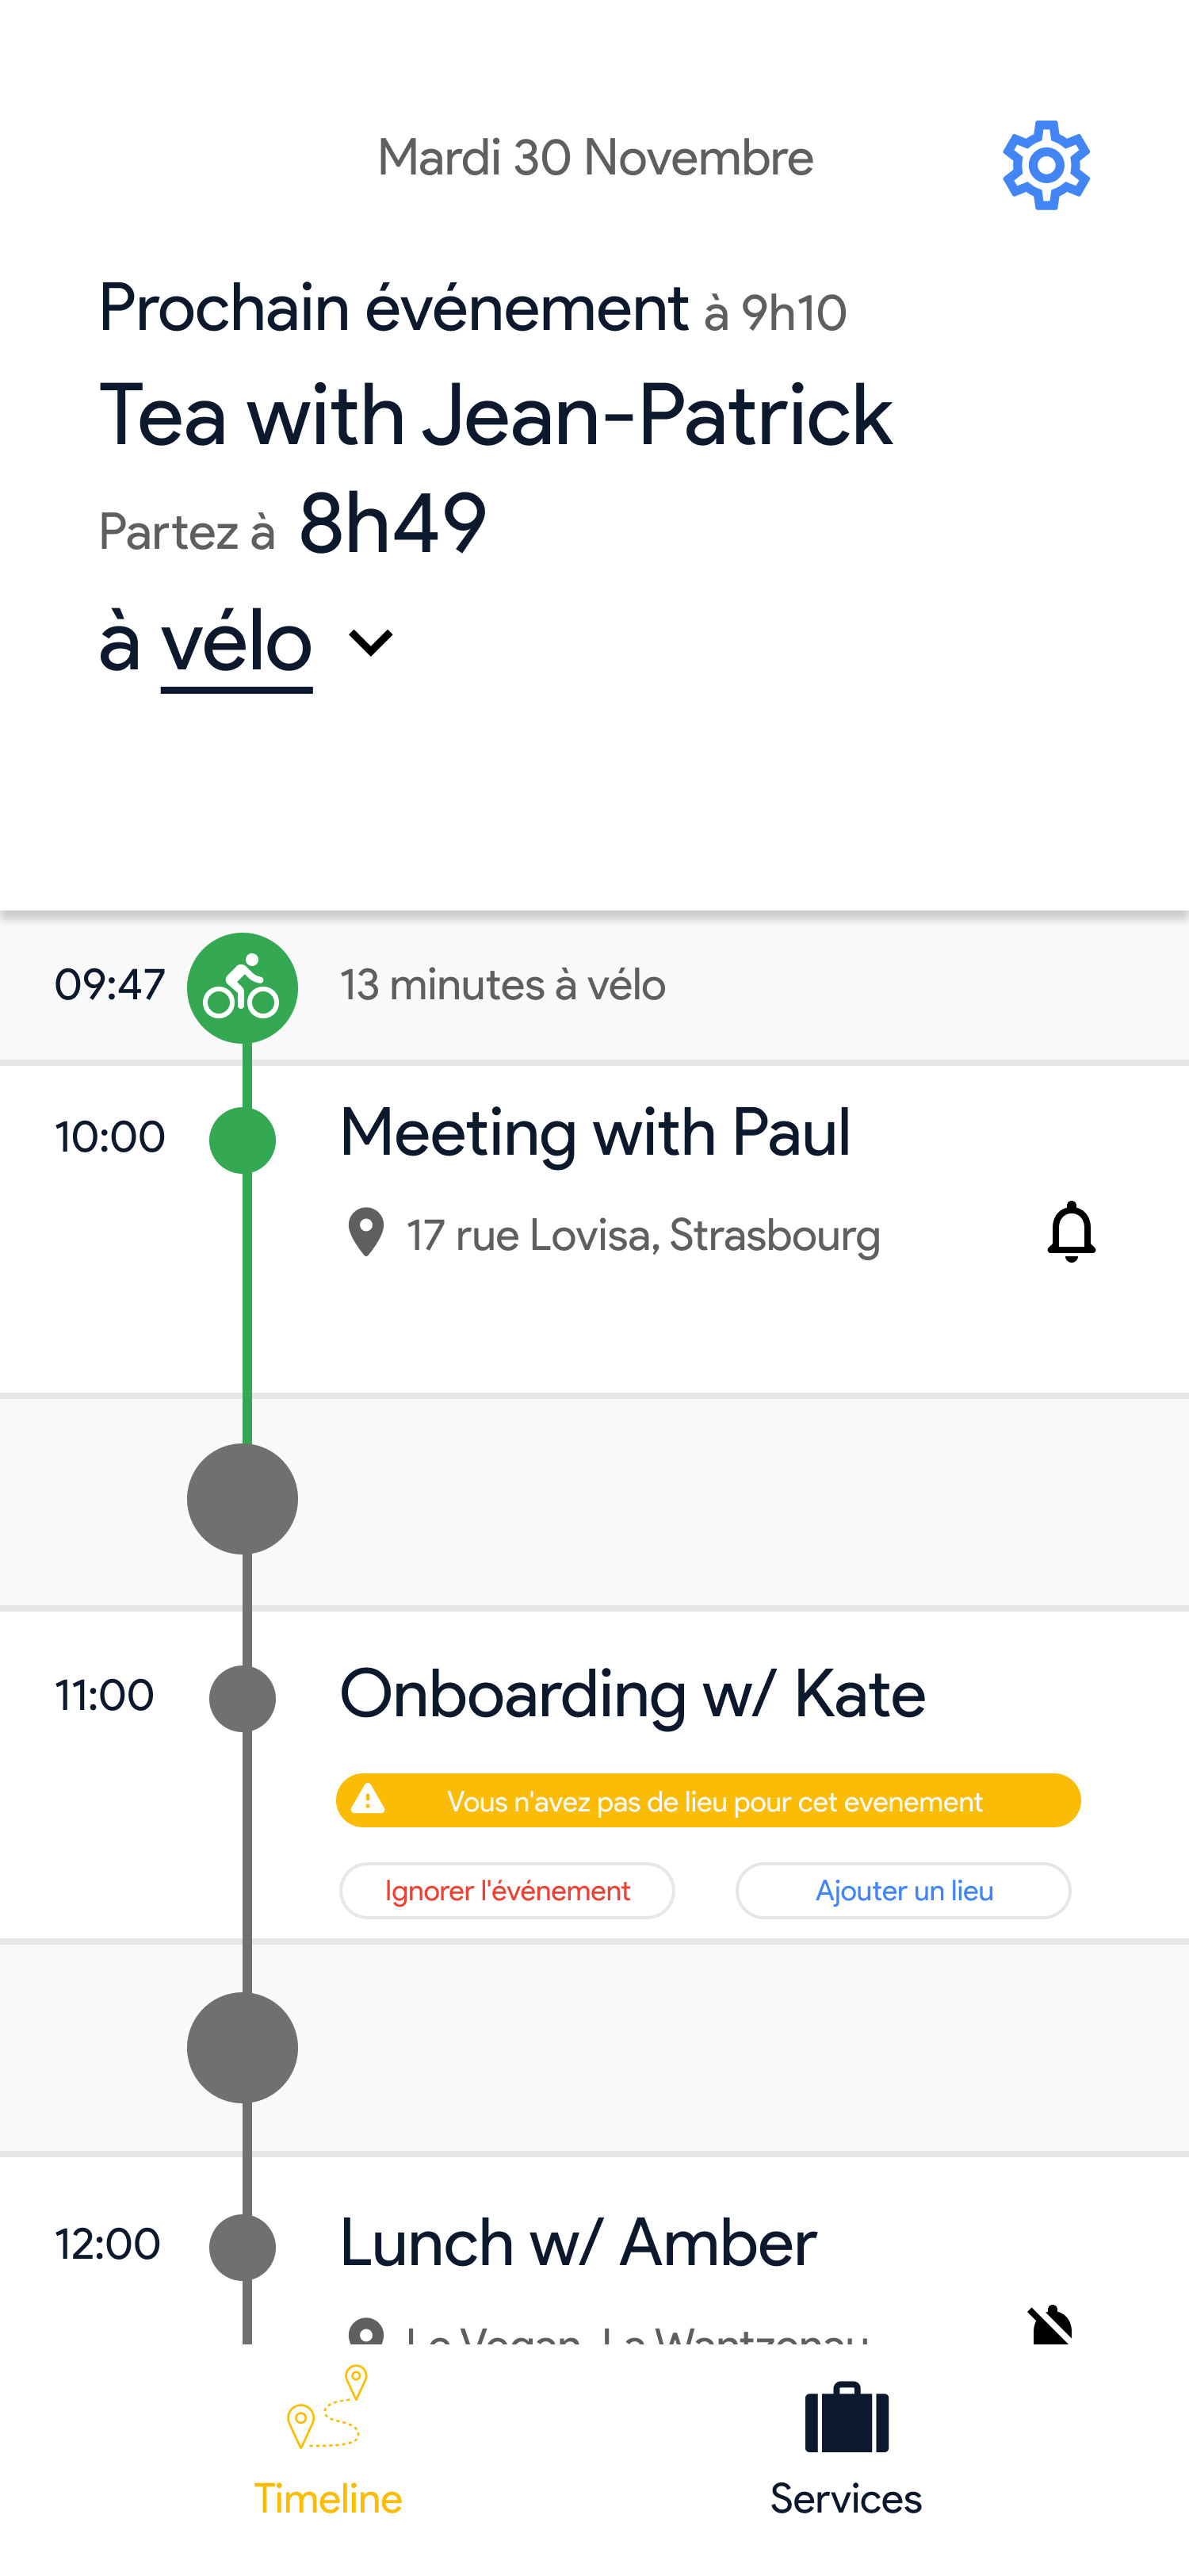Open the Tea with Jean-Patrick next event
The width and height of the screenshot is (1189, 2576).
click(495, 415)
